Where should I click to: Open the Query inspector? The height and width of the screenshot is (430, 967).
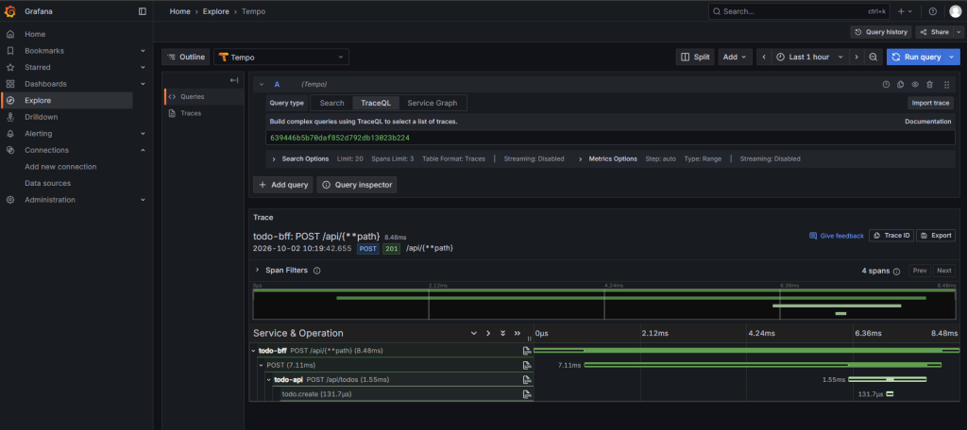pos(356,185)
